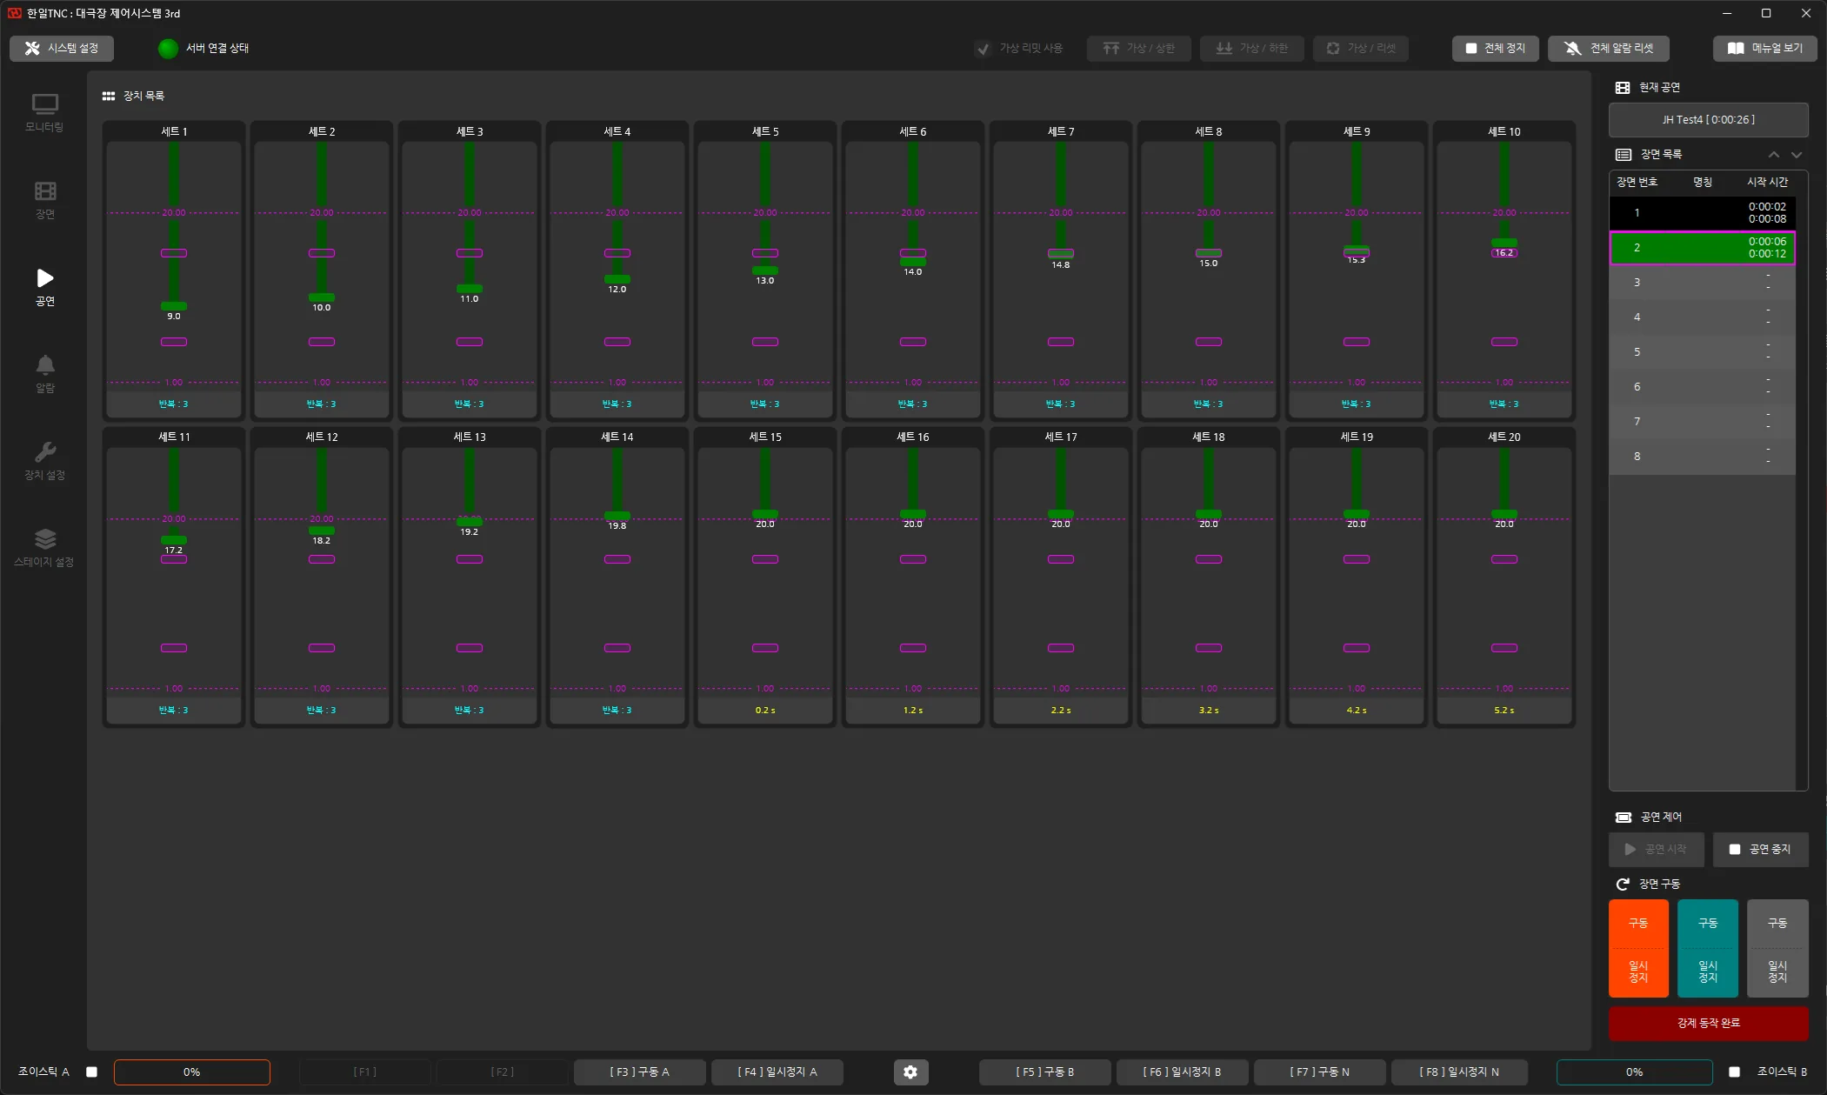The image size is (1827, 1095).
Task: Select the 공연 play icon in sidebar
Action: tap(45, 278)
